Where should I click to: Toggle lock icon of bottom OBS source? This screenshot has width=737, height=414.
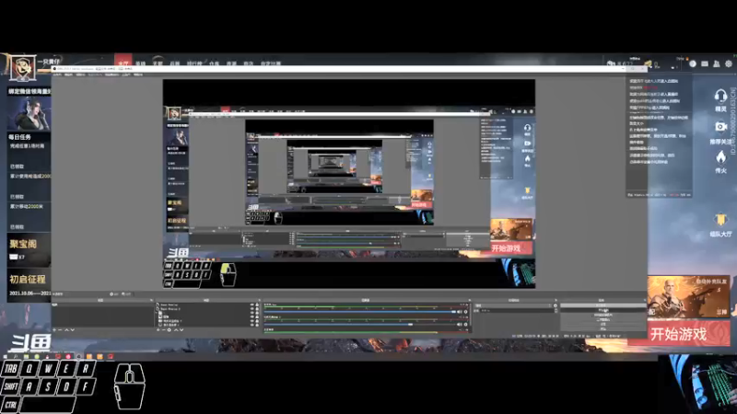[x=257, y=325]
